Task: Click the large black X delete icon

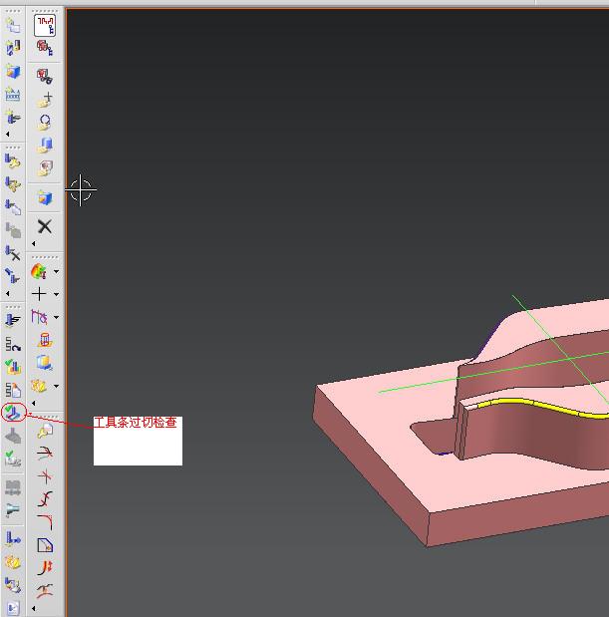Action: coord(45,226)
